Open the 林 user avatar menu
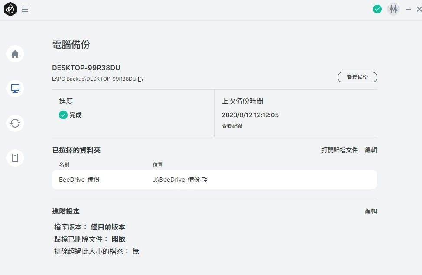 pyautogui.click(x=393, y=9)
